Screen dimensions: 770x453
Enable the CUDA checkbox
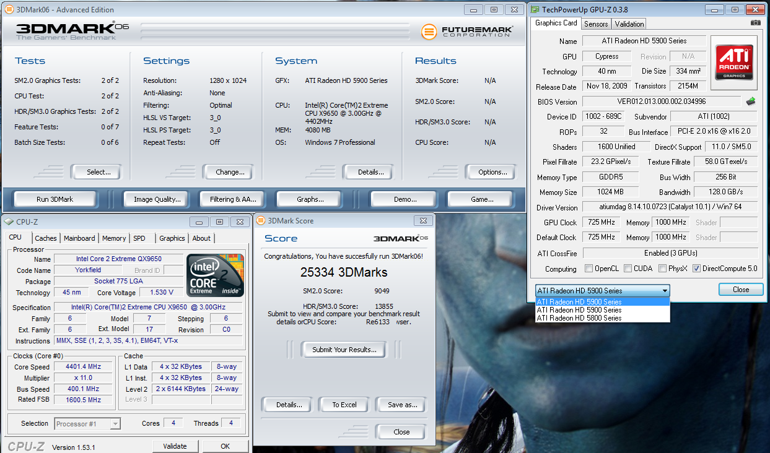click(628, 269)
